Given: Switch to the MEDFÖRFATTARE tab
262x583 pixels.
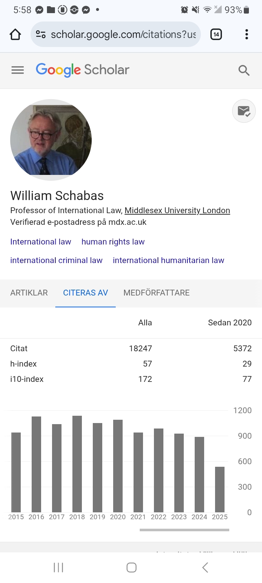Looking at the screenshot, I should tap(156, 293).
